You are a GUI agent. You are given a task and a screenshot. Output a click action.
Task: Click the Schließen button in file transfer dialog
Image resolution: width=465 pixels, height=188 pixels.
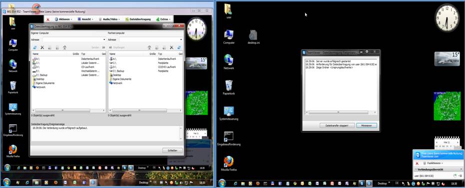(x=172, y=151)
